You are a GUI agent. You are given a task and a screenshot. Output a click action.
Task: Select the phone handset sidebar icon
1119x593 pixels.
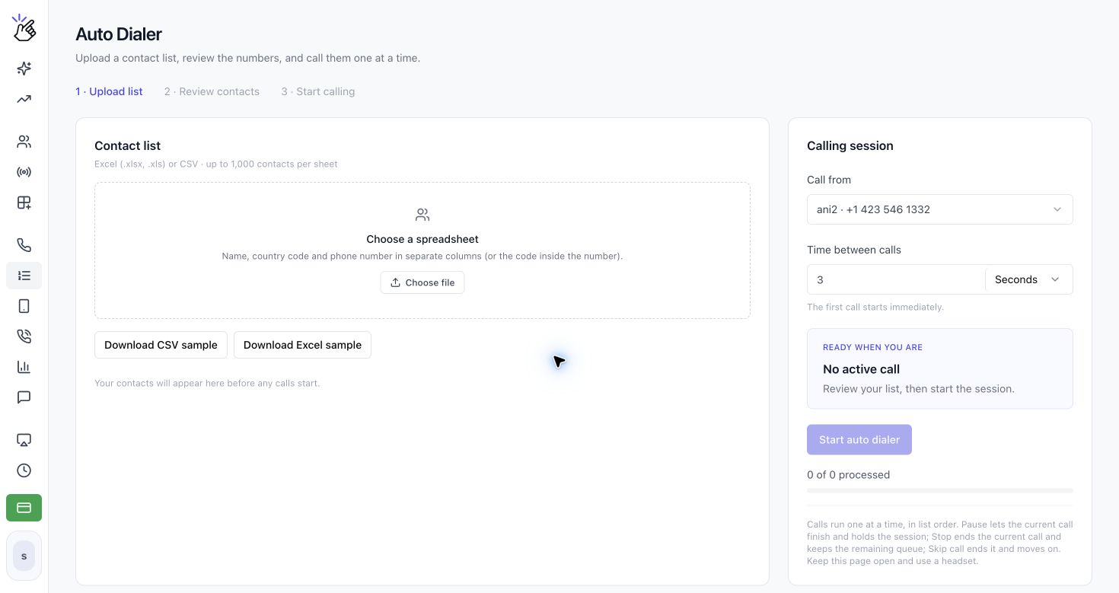coord(24,245)
